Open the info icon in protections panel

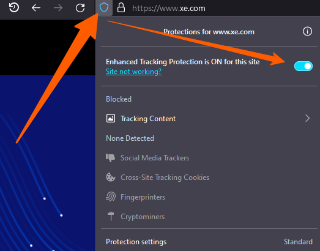[307, 31]
